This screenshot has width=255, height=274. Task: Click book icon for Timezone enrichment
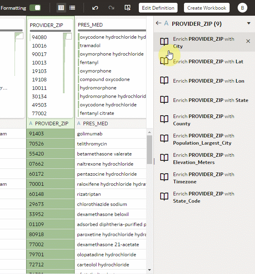[x=164, y=178]
